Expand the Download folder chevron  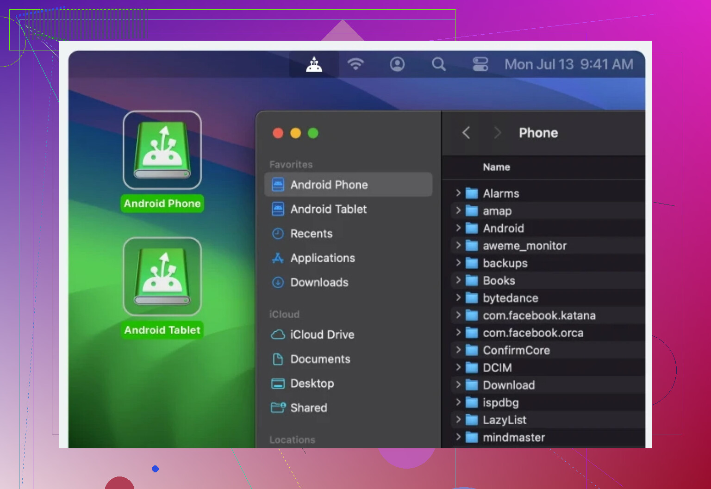(458, 385)
